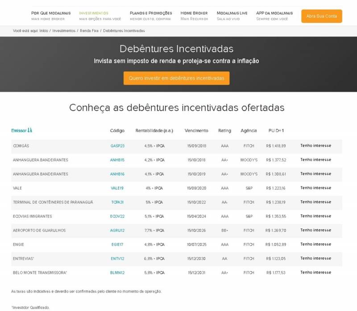This screenshot has height=311, width=357.
Task: Click the Vencimento column header
Action: coord(196,130)
